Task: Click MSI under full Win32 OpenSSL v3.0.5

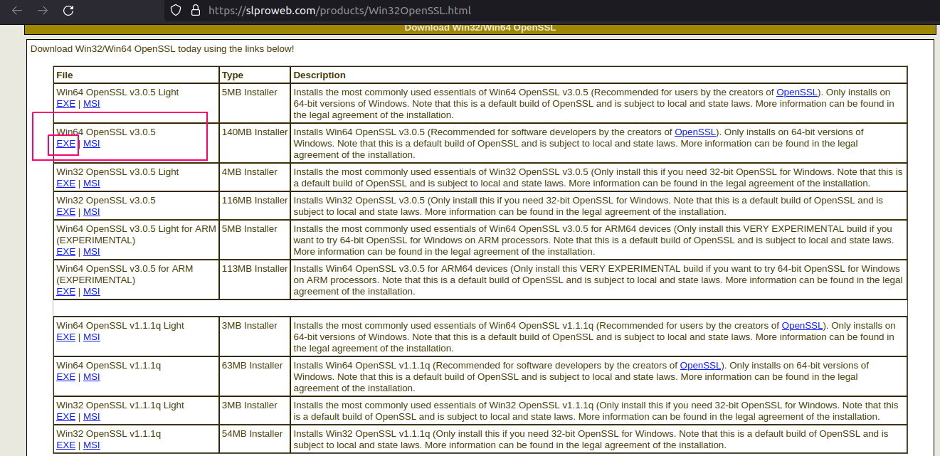Action: click(92, 212)
